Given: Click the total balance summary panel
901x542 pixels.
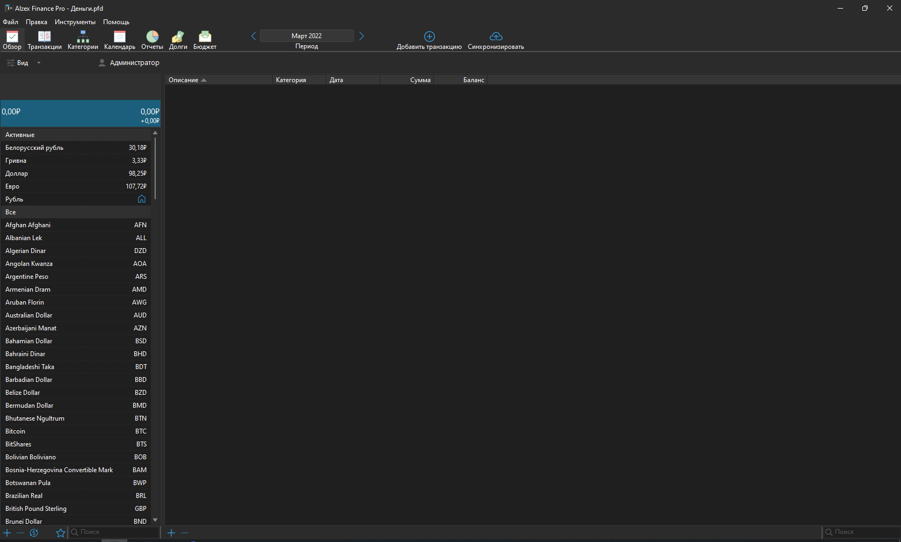Looking at the screenshot, I should (x=81, y=113).
